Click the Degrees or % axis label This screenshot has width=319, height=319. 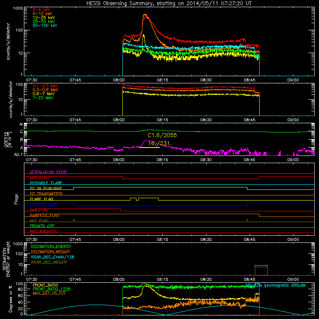(10, 299)
